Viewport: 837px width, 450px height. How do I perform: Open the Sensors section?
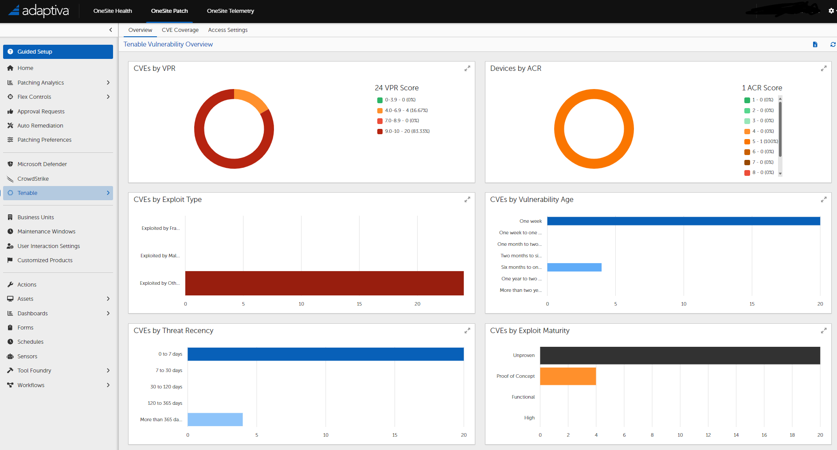coord(29,356)
